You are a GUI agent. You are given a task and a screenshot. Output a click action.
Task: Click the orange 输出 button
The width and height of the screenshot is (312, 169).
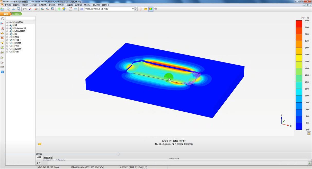6,14
